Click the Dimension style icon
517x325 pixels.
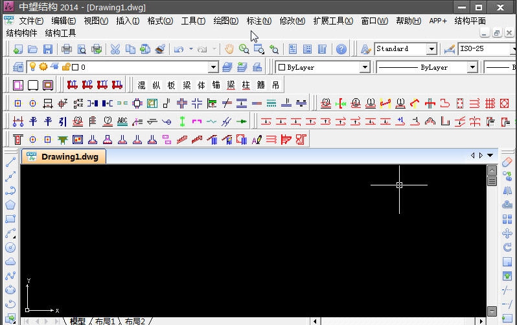tap(450, 49)
